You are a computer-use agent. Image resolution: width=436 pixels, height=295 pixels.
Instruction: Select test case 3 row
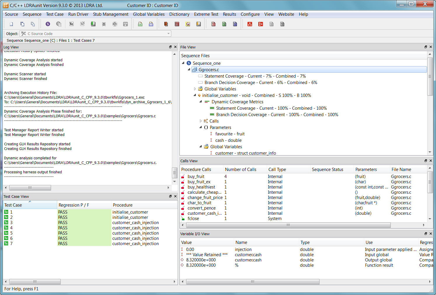click(11, 223)
